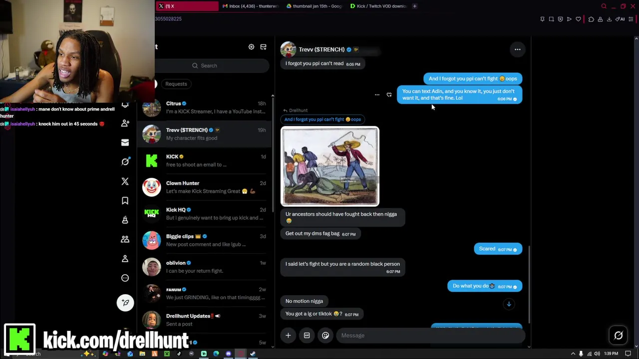The image size is (639, 359).
Task: Open the KICK conversation
Action: coord(205,161)
